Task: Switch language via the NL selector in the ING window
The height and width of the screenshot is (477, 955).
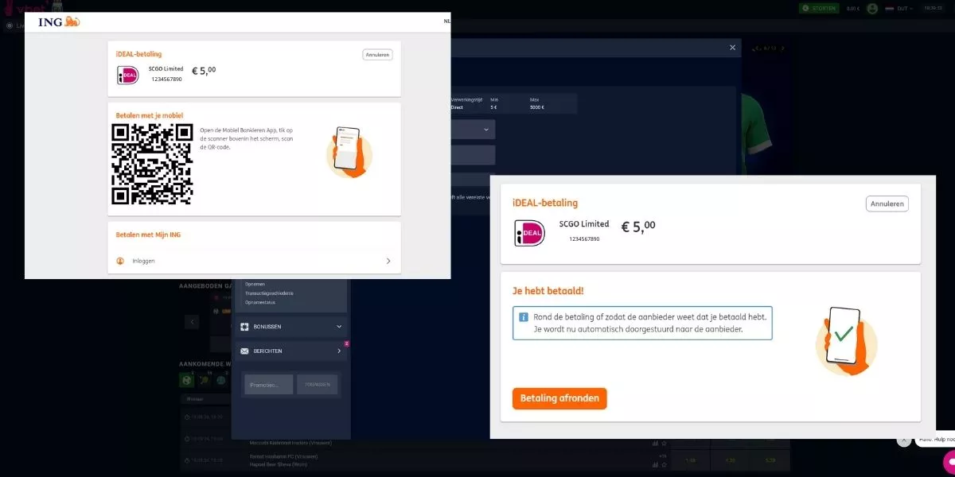Action: [x=446, y=21]
